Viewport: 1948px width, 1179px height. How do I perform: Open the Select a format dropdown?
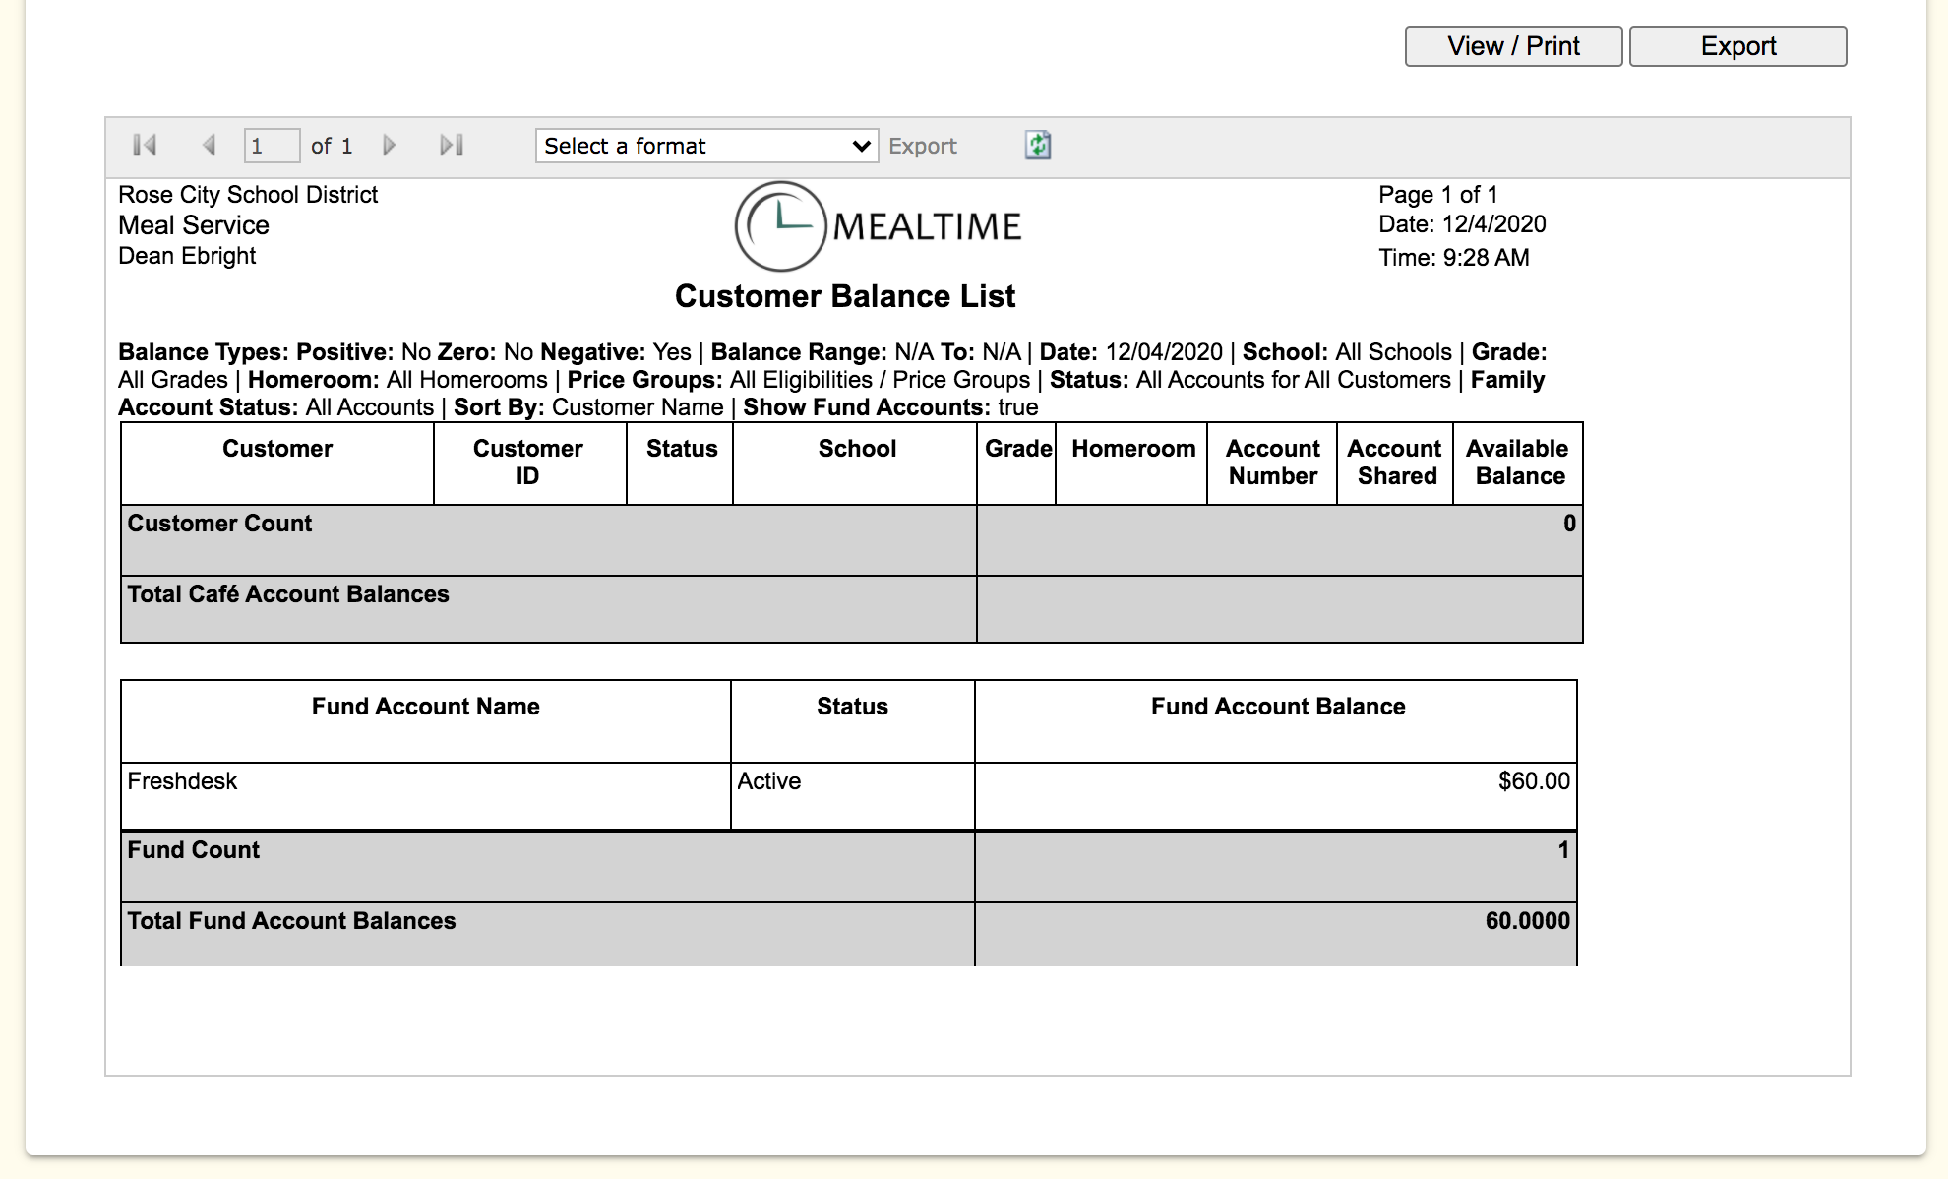(706, 146)
